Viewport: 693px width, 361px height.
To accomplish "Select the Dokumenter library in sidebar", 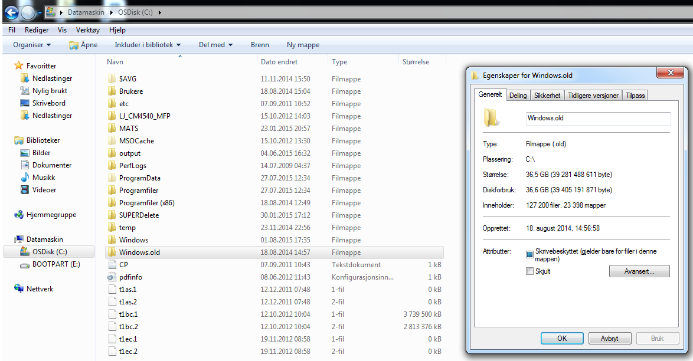I will pos(51,165).
